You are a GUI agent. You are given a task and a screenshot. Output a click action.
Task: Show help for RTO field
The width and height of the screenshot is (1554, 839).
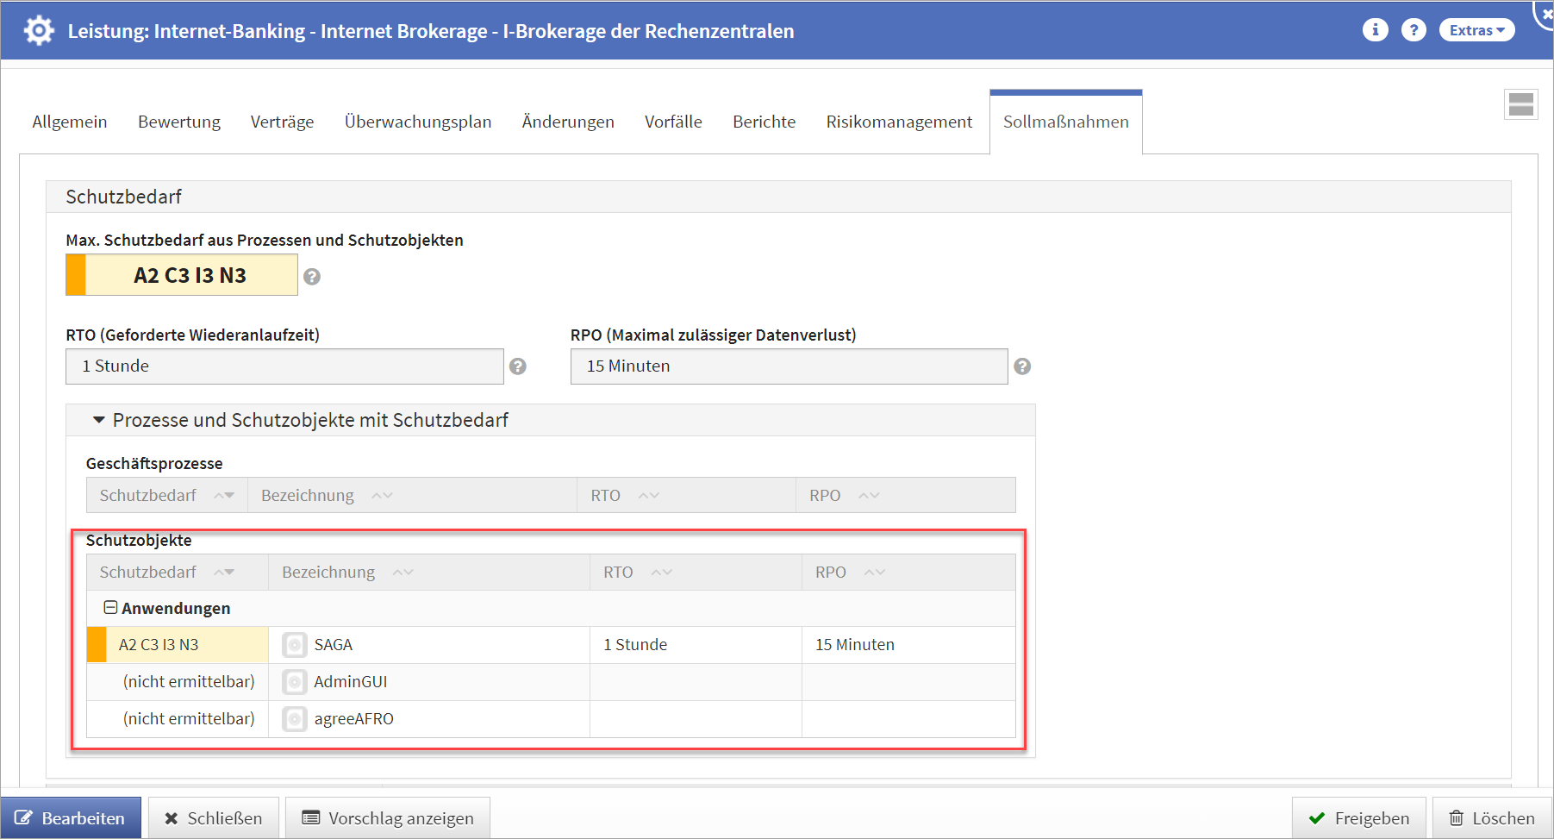coord(518,366)
